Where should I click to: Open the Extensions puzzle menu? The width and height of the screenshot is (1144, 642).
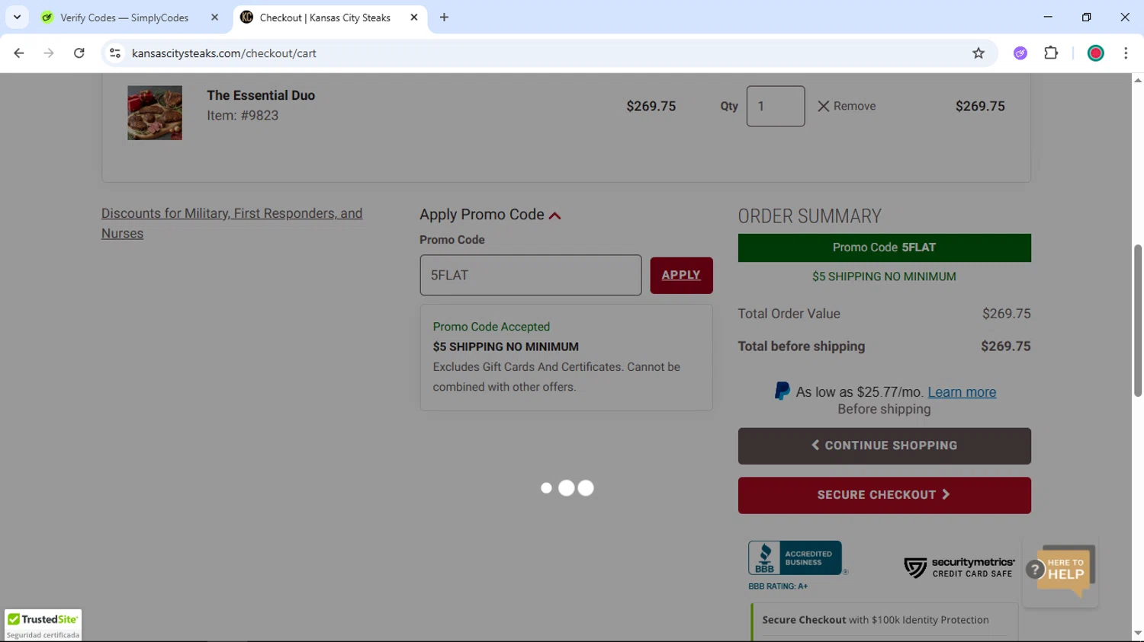coord(1051,53)
